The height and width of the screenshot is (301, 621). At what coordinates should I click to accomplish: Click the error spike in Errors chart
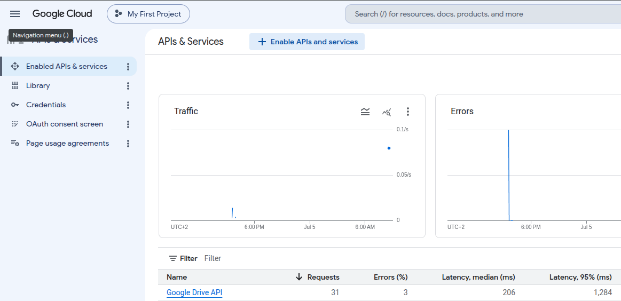click(x=508, y=175)
